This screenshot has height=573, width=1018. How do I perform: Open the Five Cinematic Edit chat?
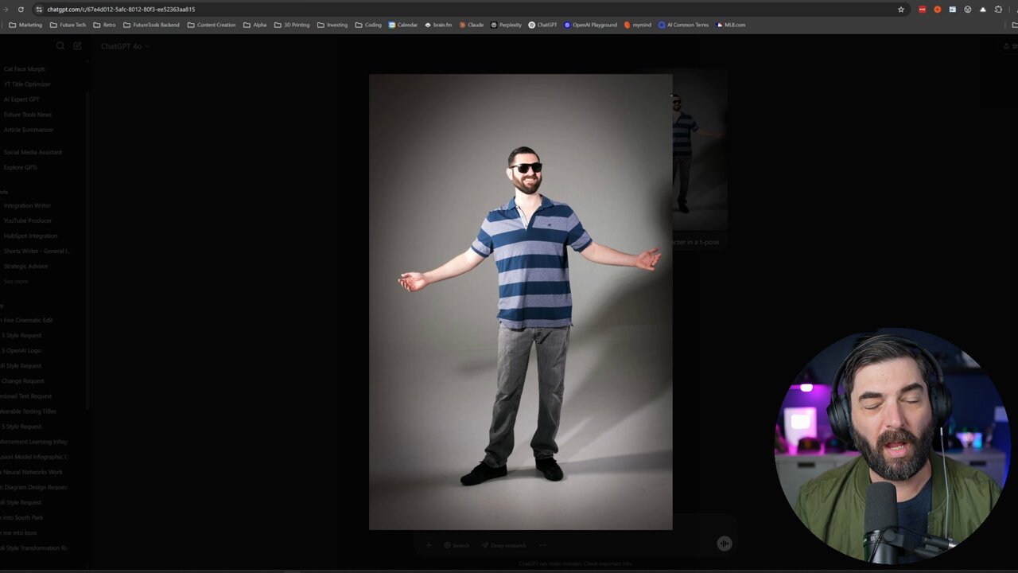pos(26,320)
